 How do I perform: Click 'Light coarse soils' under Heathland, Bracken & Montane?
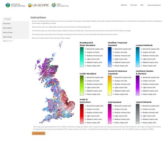[x=149, y=87]
